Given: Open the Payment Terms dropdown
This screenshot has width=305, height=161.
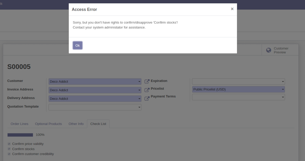Looking at the screenshot, I should (x=283, y=97).
